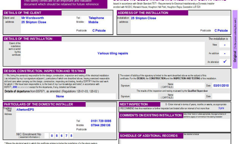
Task: Click 'Various tiling repairs' extent field
Action: coord(113,53)
